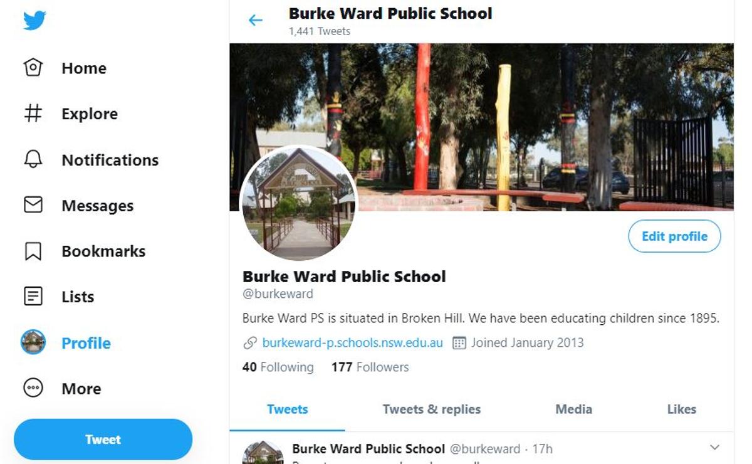
Task: Open the burkeward-p.schools.nsw.edu.au link
Action: pos(353,343)
